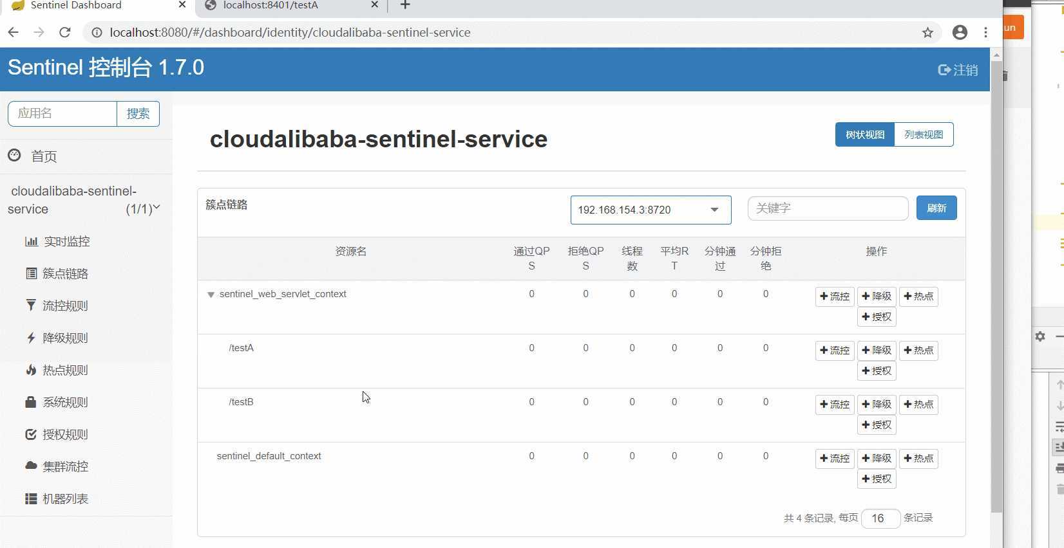Reload the page with refresh icon
The height and width of the screenshot is (548, 1064).
pos(64,32)
